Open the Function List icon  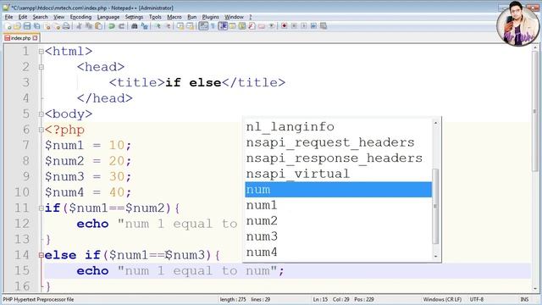pos(252,26)
